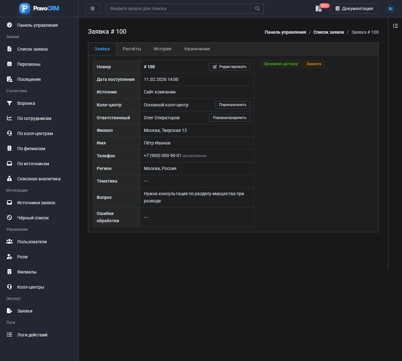Switch to the Расчёты tab
Viewport: 402px width, 361px height.
point(132,49)
